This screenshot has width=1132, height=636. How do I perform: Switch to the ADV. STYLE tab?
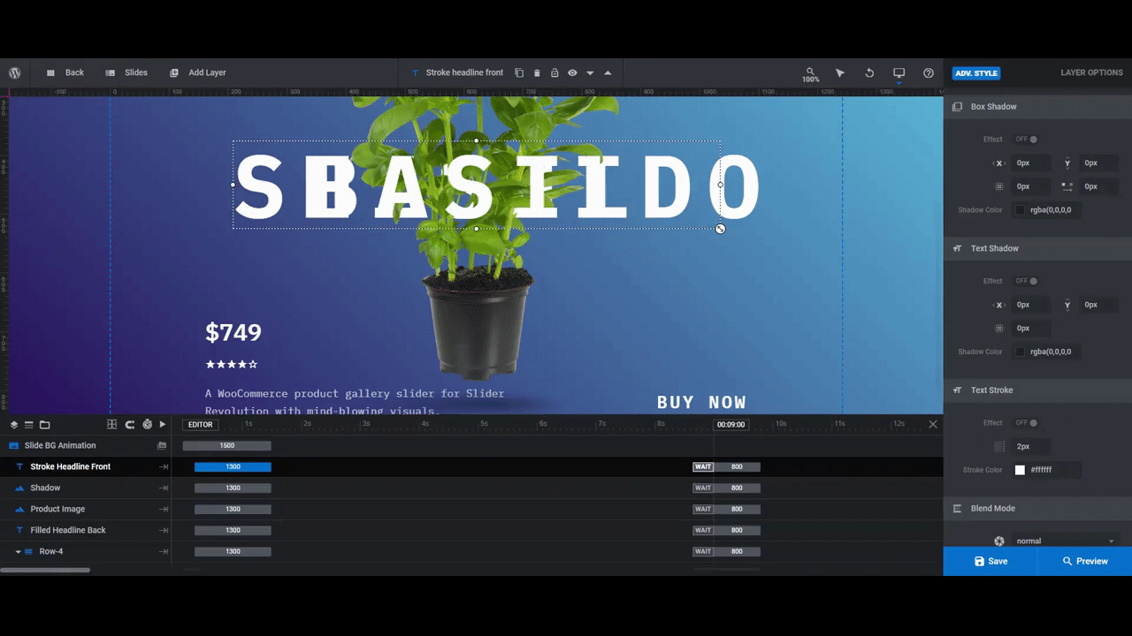click(x=976, y=73)
